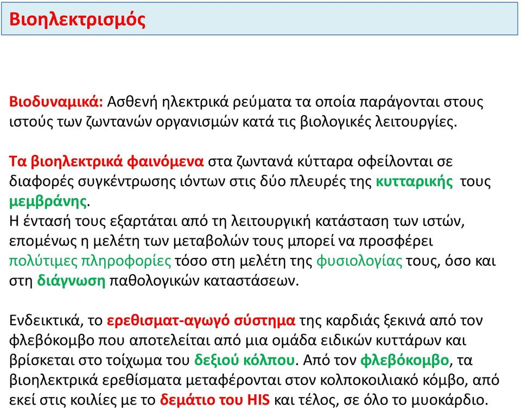Click the title 'Βιοηλεκτρισμός'

click(x=77, y=20)
